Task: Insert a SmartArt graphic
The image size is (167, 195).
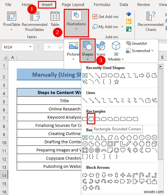Action: point(136,44)
